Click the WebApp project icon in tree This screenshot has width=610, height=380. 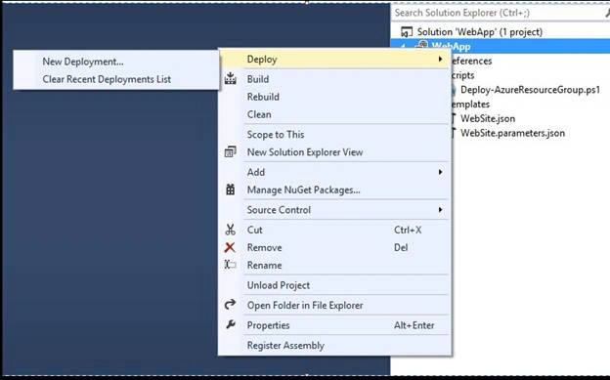[422, 45]
